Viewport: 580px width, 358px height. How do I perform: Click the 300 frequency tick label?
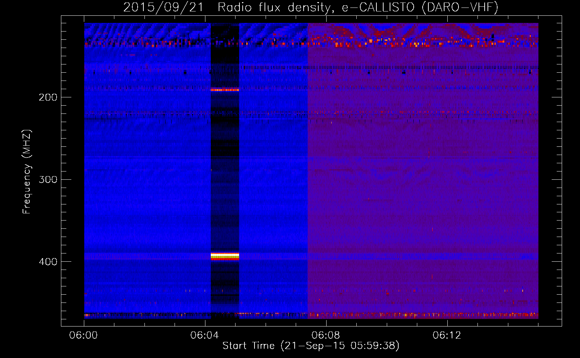[48, 179]
